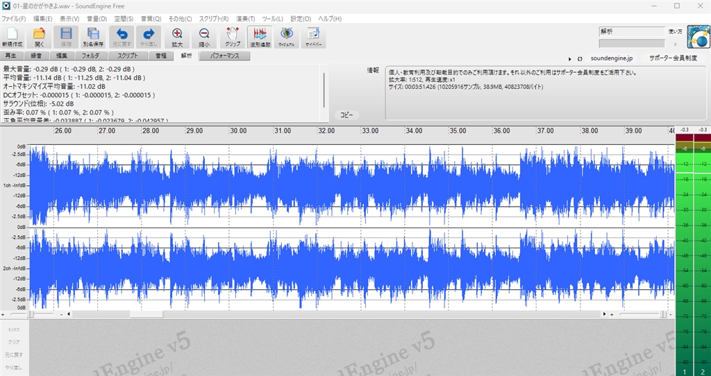Open the ファイル(F) menu

[x=14, y=19]
